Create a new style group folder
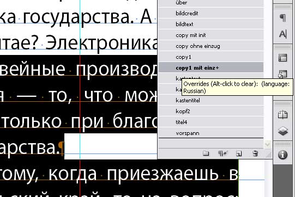295x197 pixels. (x=206, y=153)
